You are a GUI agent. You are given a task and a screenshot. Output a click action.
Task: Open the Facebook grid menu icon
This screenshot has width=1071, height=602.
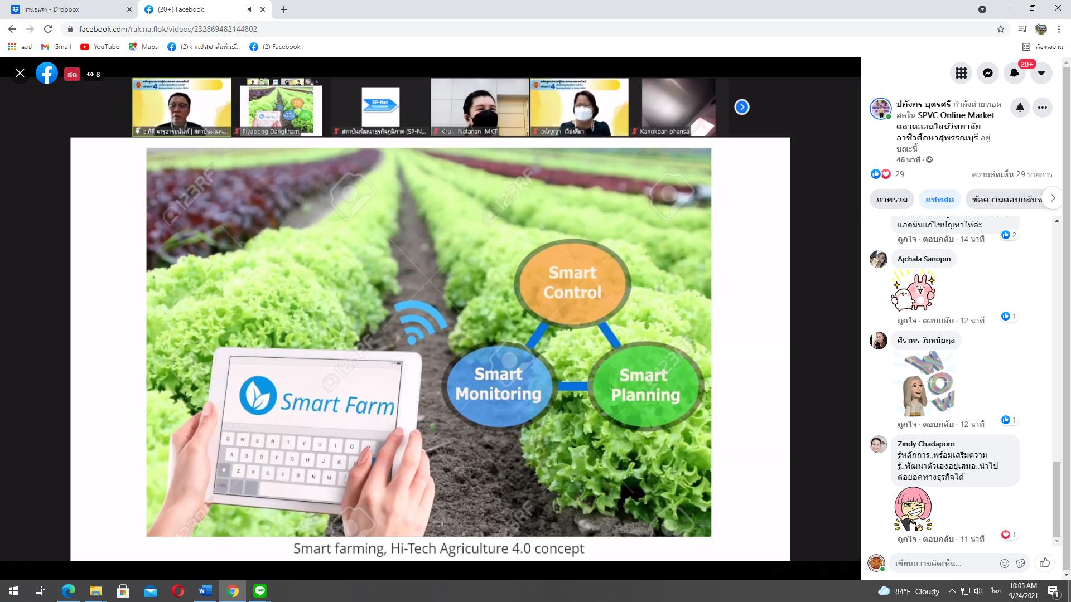pyautogui.click(x=961, y=73)
